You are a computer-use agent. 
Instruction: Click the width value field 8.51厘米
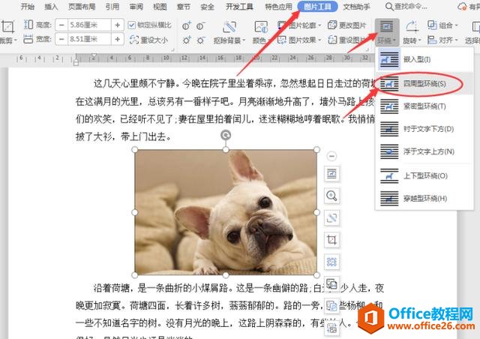pos(89,39)
